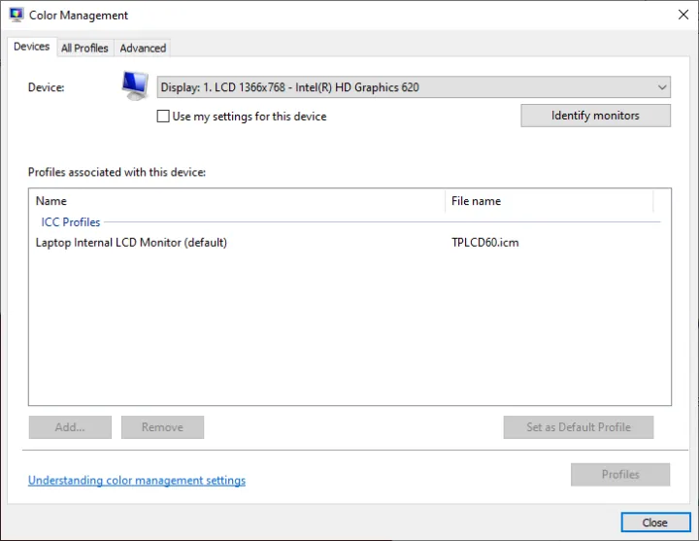
Task: Enable Use my settings for this device
Action: pyautogui.click(x=163, y=117)
